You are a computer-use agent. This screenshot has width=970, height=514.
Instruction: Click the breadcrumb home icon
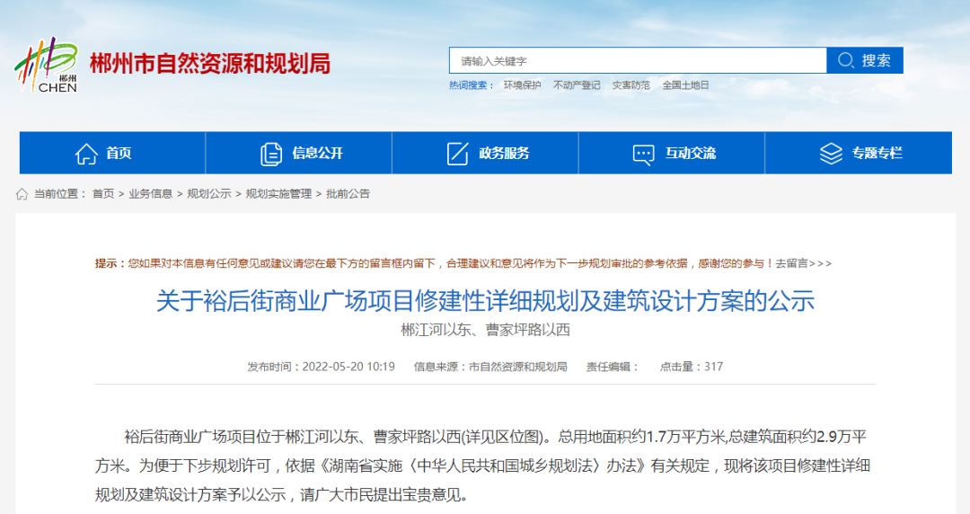click(22, 194)
